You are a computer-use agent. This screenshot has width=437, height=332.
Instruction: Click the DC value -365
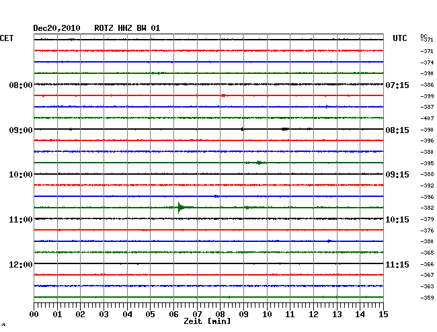point(427,253)
